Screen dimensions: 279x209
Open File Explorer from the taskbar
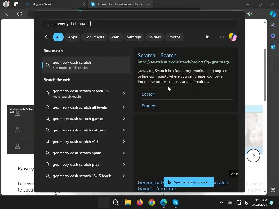pos(128,202)
